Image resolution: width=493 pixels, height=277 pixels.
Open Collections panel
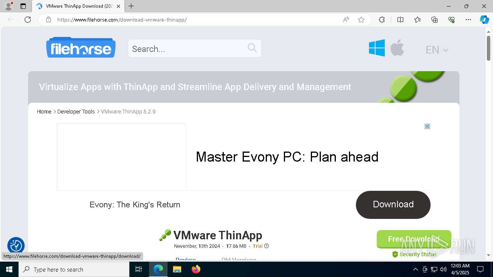[434, 20]
